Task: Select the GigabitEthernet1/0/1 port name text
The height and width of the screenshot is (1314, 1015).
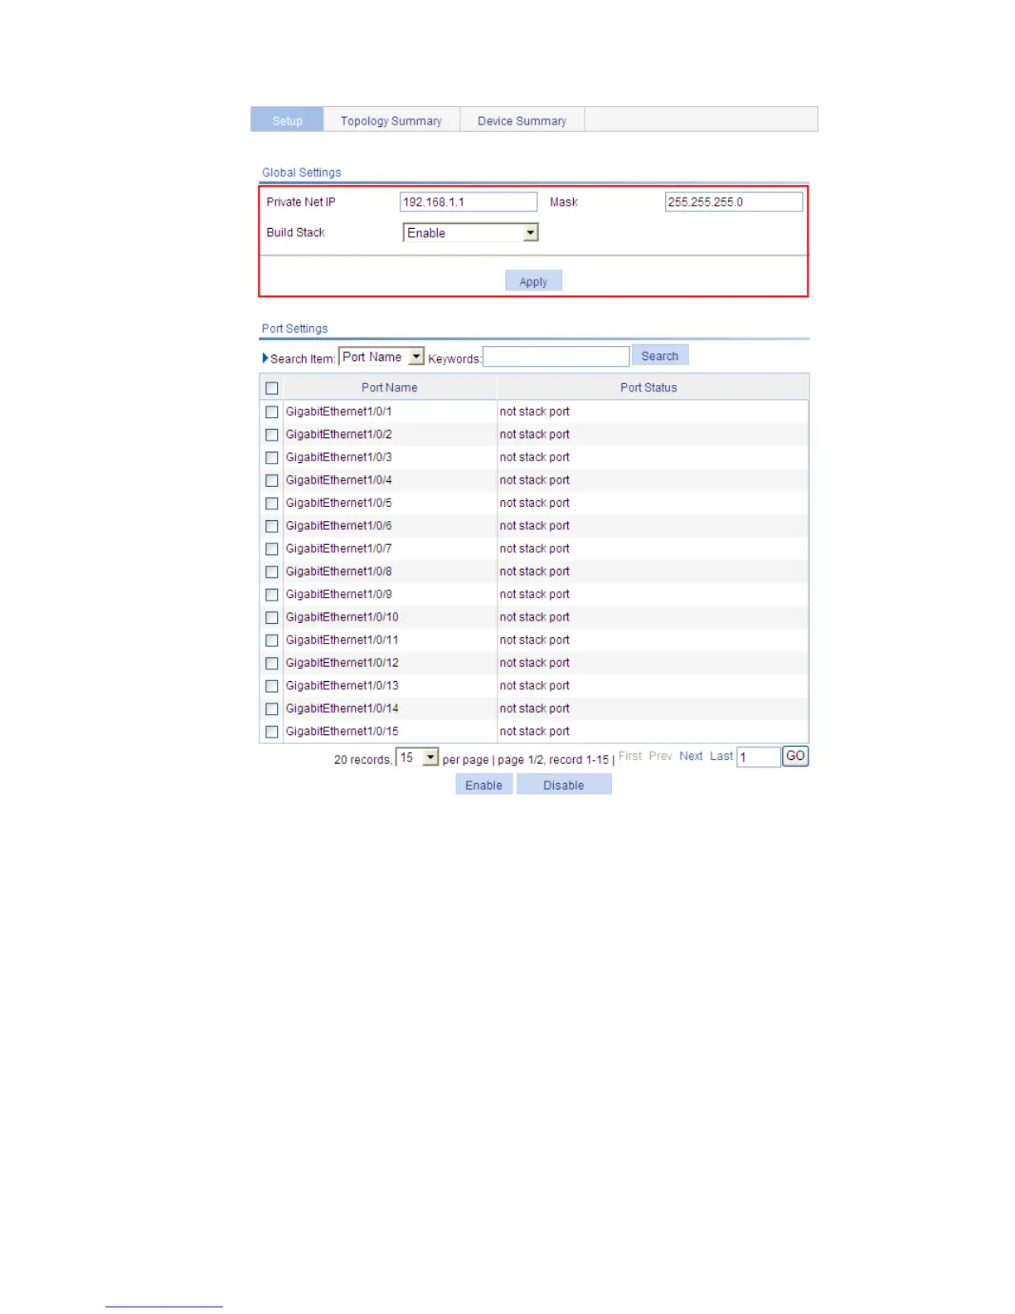Action: pyautogui.click(x=338, y=411)
